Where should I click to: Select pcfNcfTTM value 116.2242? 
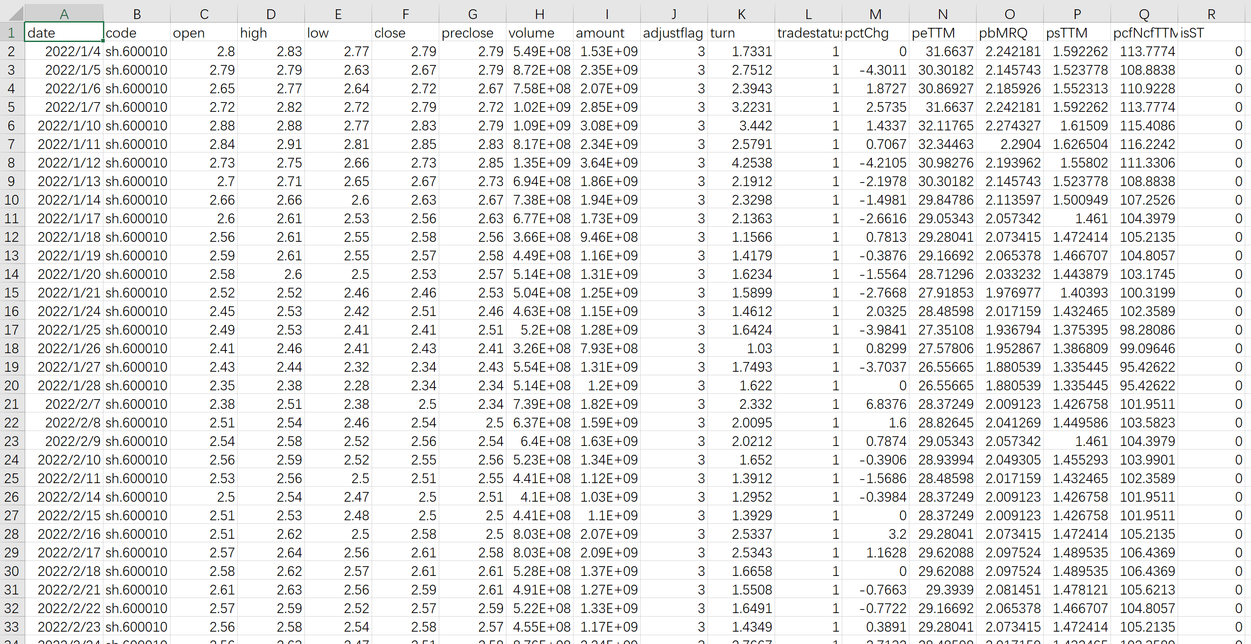point(1144,144)
